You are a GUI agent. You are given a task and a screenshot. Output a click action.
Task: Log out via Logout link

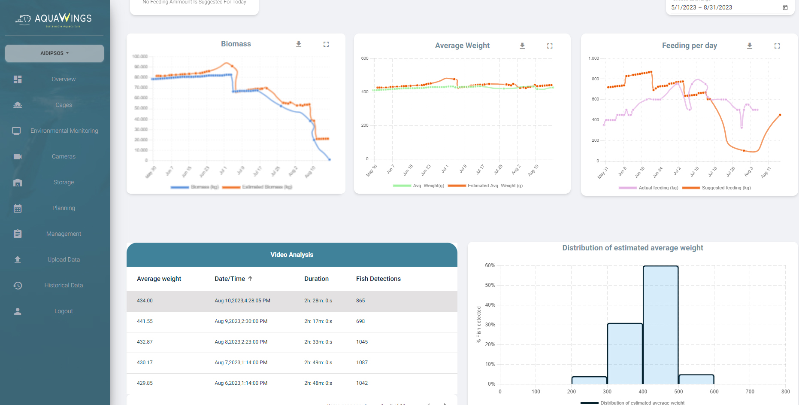64,311
